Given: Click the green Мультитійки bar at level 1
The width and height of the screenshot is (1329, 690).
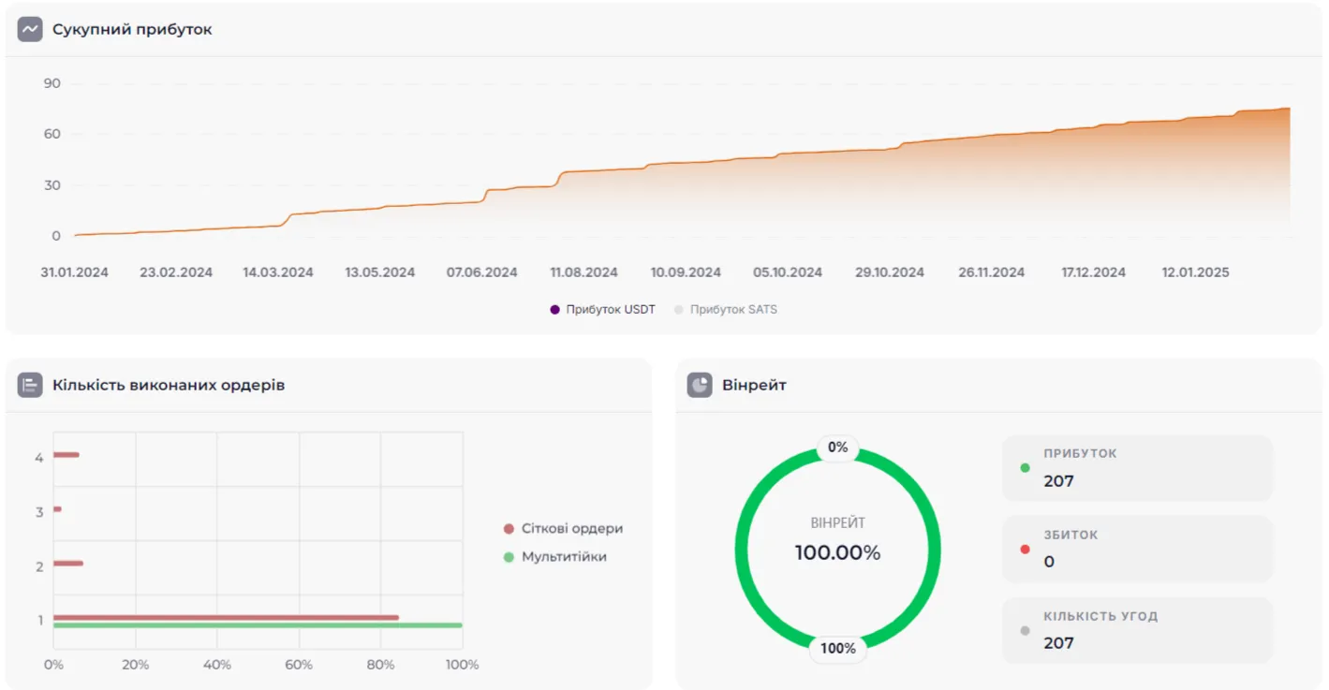Looking at the screenshot, I should (x=258, y=625).
